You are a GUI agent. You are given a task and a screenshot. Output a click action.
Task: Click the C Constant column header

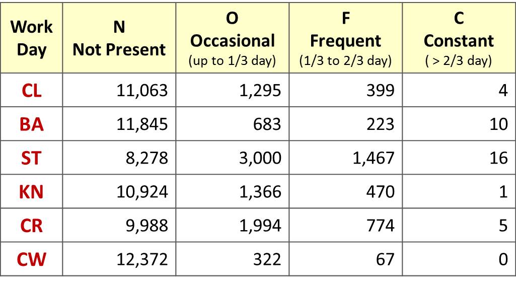pos(459,38)
